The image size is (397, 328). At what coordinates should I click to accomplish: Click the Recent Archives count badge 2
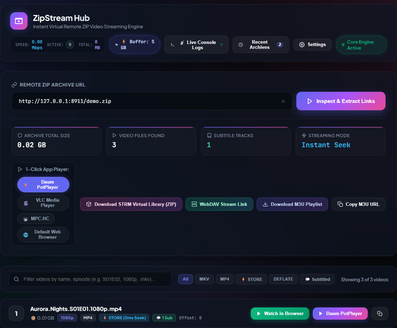coord(280,45)
